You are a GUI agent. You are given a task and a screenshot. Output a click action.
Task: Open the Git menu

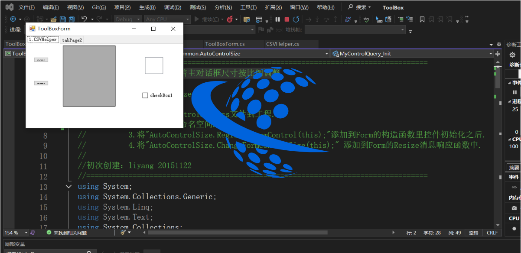click(99, 7)
